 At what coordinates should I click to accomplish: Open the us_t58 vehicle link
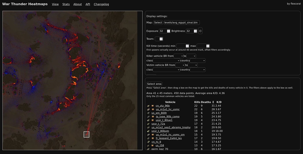[x=160, y=145]
